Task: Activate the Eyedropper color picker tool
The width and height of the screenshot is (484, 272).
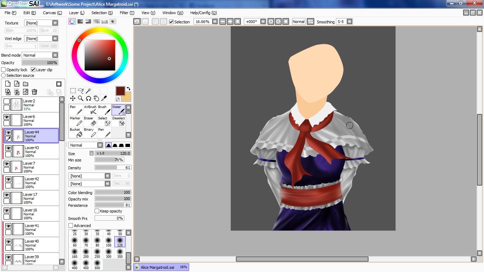Action: 104,98
